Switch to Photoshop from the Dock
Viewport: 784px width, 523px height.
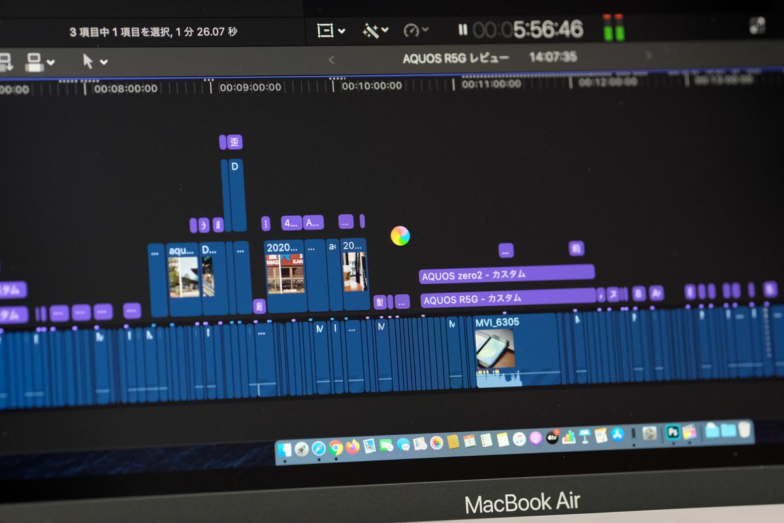(x=672, y=432)
